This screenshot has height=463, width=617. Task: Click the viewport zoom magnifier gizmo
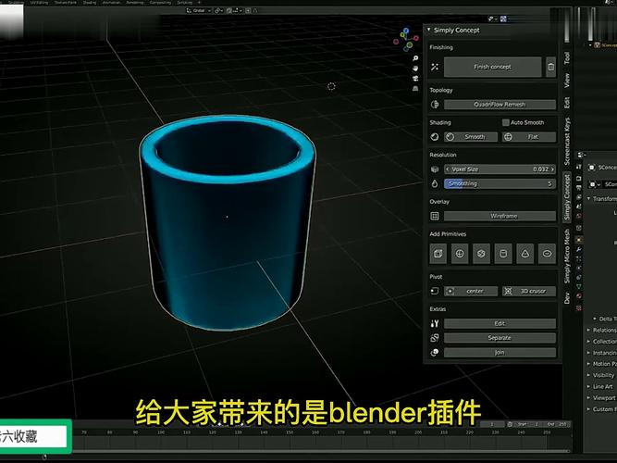[x=415, y=58]
